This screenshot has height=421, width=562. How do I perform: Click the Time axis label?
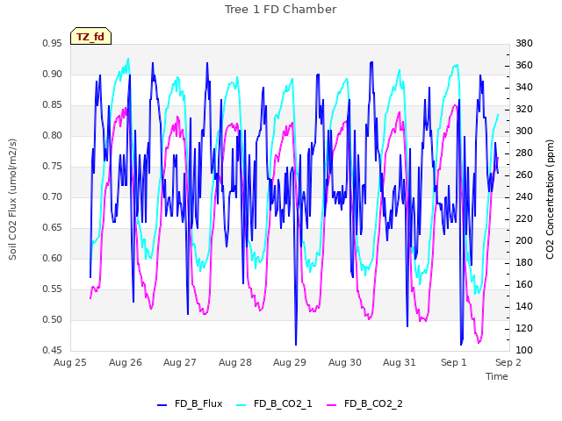click(497, 376)
